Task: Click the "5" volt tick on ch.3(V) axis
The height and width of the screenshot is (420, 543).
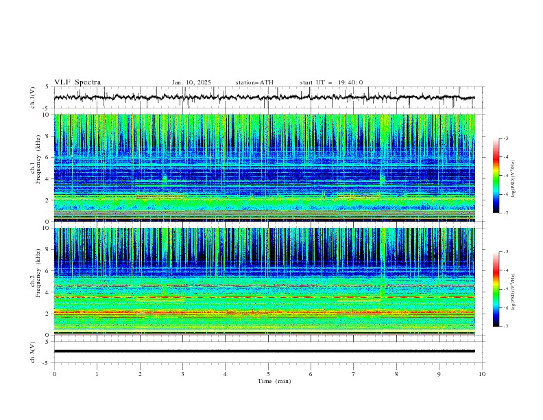Action: tap(47, 341)
